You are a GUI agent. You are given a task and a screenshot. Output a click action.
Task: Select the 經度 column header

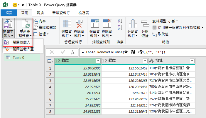(125, 61)
